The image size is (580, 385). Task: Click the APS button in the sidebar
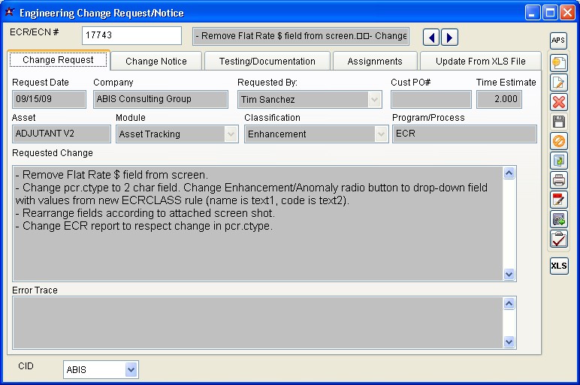(558, 41)
